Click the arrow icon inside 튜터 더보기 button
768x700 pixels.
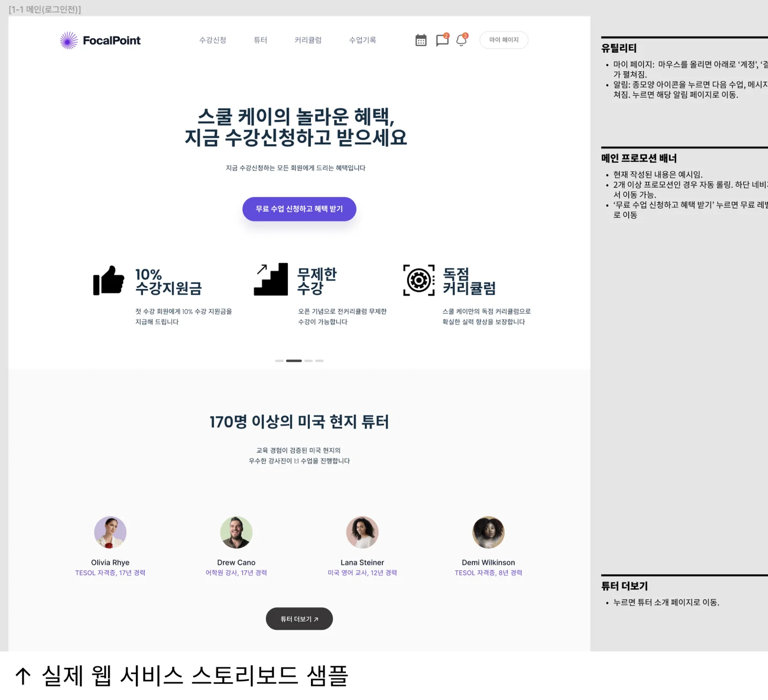pos(316,618)
